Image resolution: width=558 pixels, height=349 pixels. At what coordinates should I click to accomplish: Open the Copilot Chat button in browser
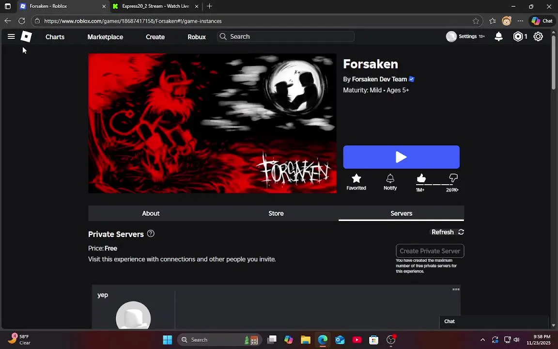point(542,21)
